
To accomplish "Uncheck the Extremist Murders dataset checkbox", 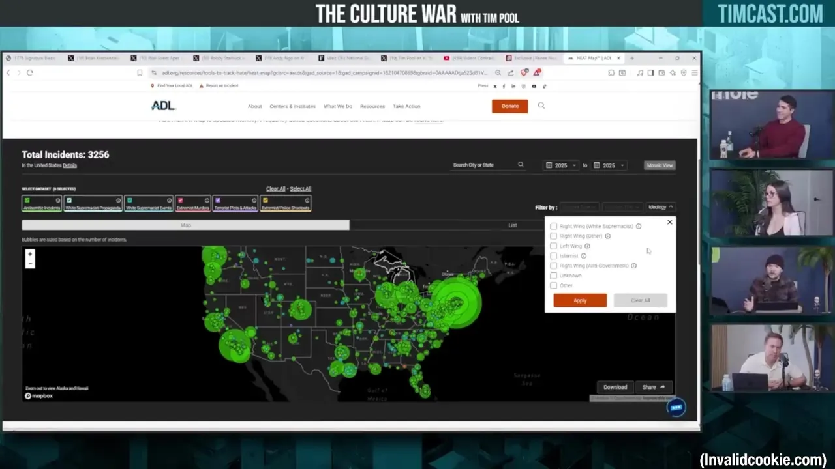I will pyautogui.click(x=180, y=201).
